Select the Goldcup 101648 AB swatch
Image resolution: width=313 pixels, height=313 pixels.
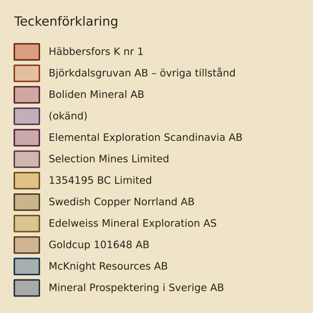tap(27, 245)
